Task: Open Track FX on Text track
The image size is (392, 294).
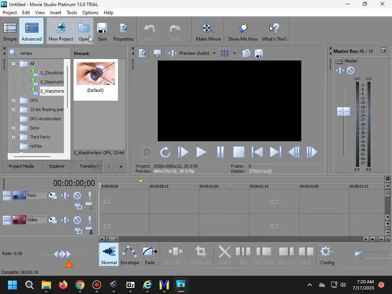Action: (x=65, y=196)
